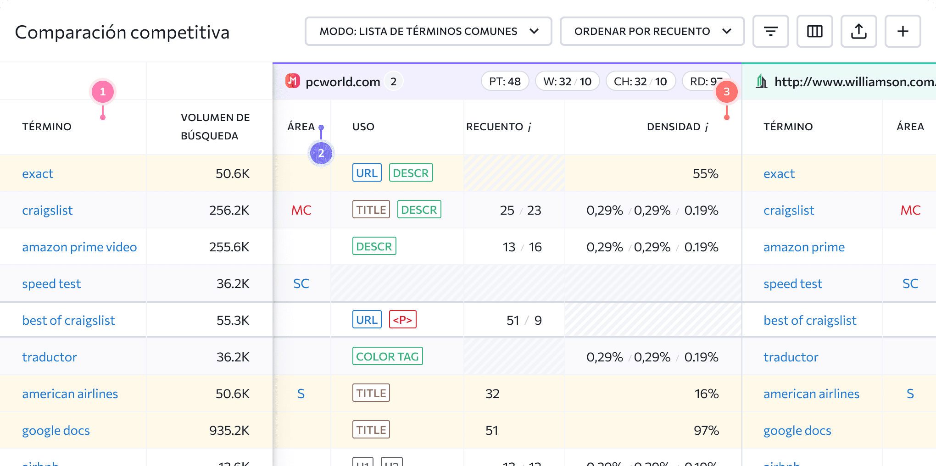936x466 pixels.
Task: Open the speed test term in left column
Action: click(51, 283)
